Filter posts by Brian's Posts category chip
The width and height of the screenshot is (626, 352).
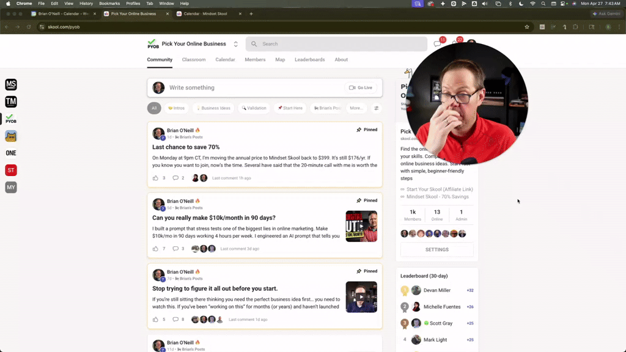point(328,108)
